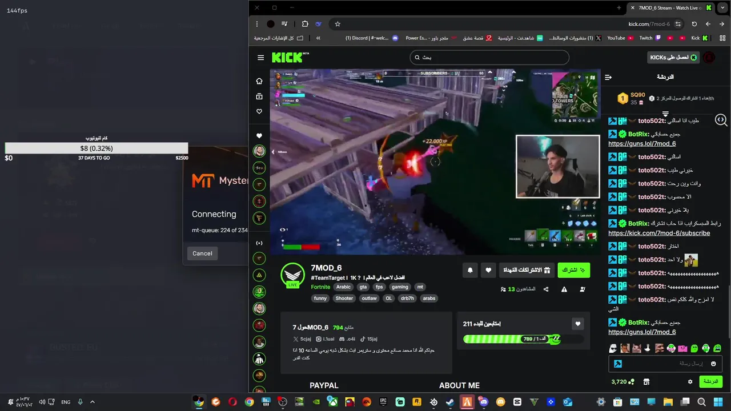Switch ENG input language in tray

(66, 402)
